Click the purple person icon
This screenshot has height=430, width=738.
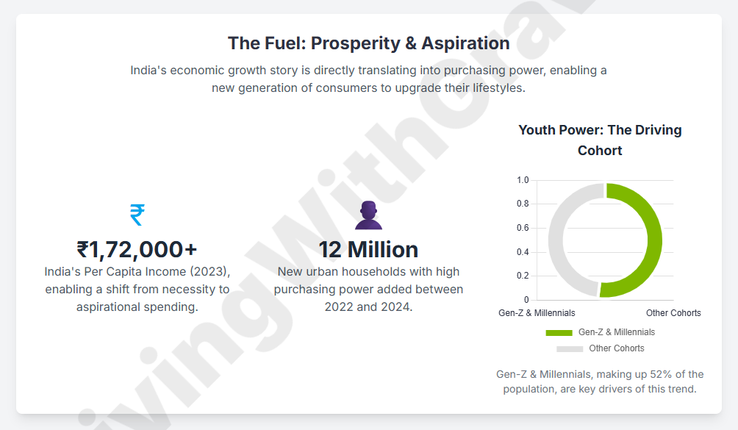(x=368, y=215)
